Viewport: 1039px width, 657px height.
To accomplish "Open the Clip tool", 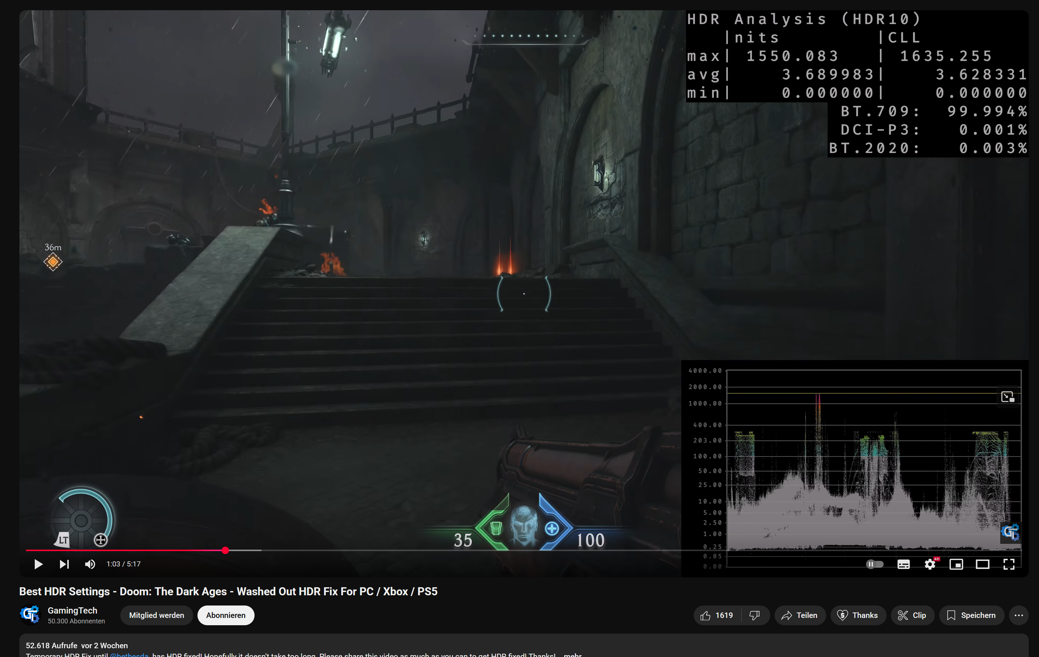I will click(x=912, y=615).
